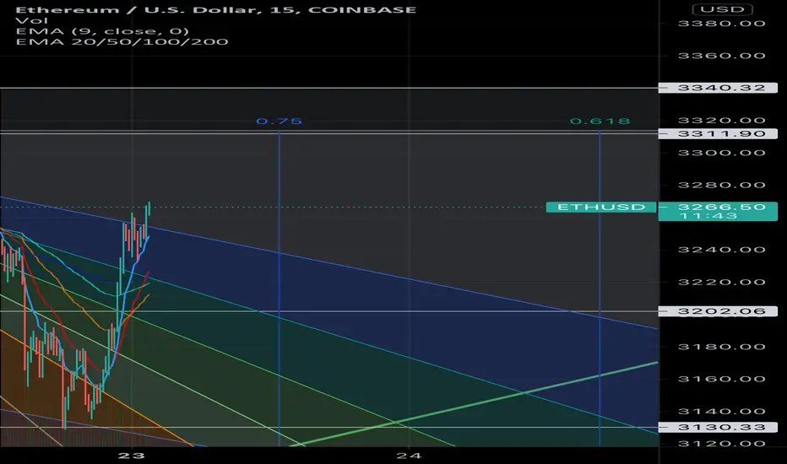Open the EMA (9, close, 0) indicator legend
The height and width of the screenshot is (464, 787).
click(102, 31)
